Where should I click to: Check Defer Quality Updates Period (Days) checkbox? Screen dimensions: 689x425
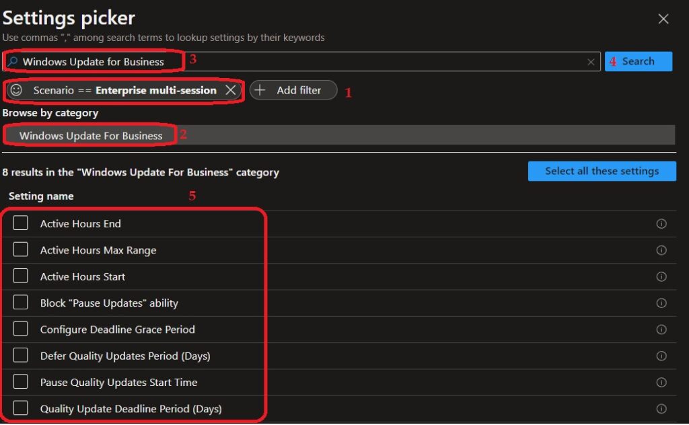tap(20, 355)
